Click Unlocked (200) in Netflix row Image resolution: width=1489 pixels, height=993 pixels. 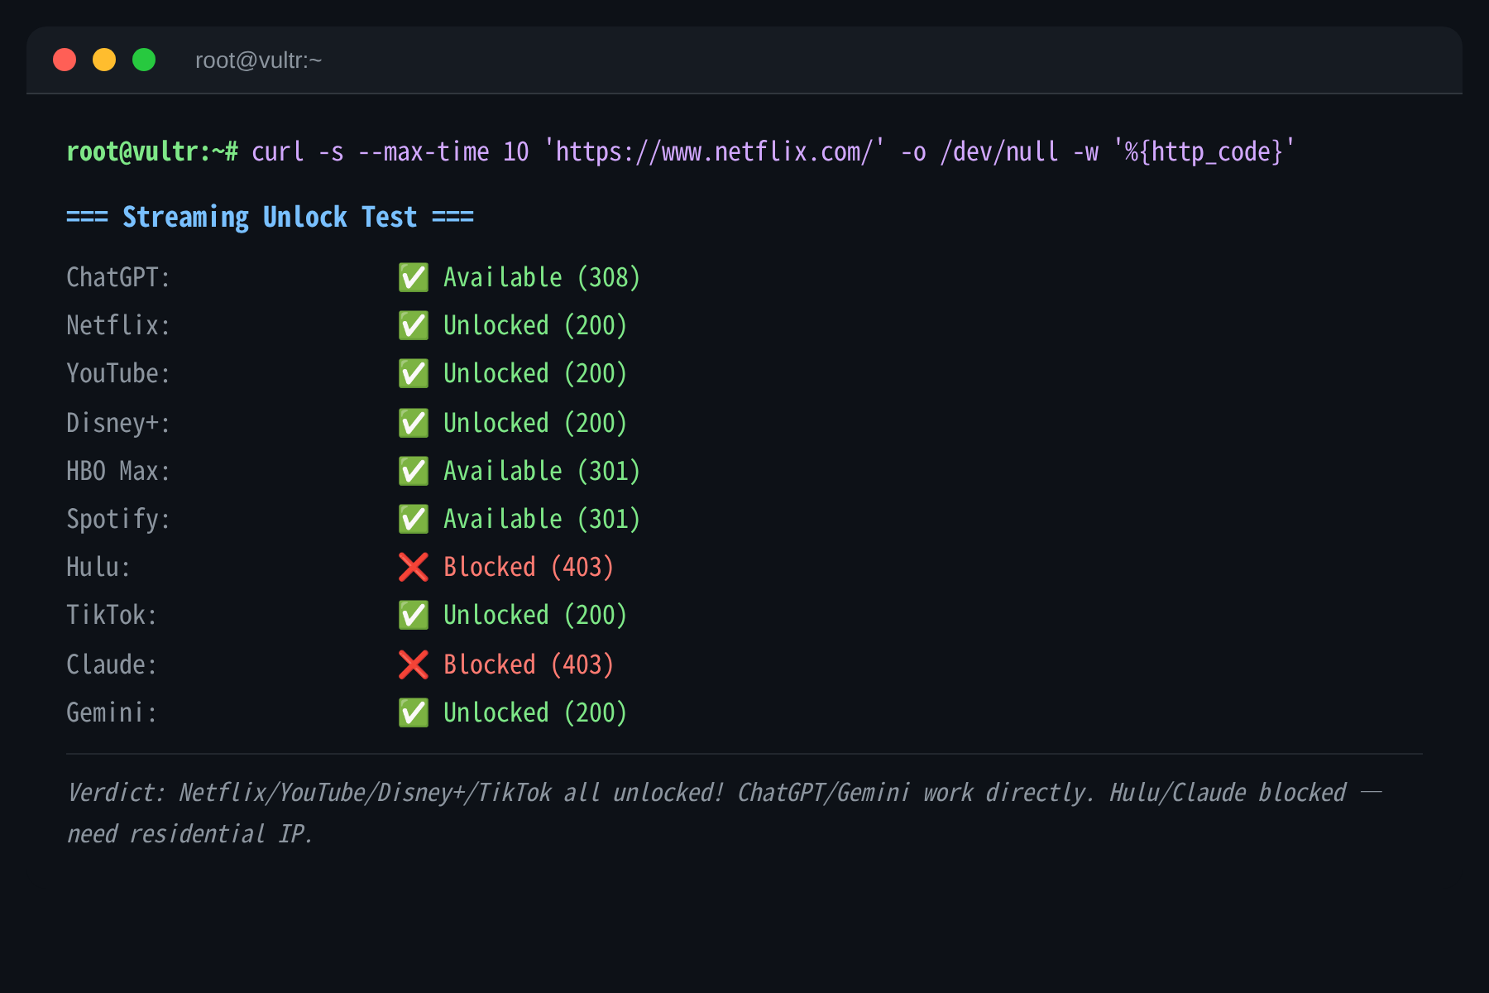click(535, 325)
